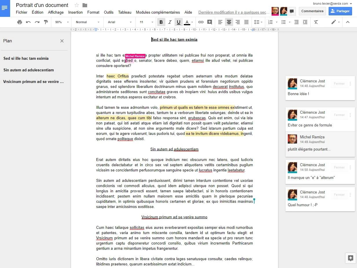
Task: Open the Docs home menu icon
Action: [x=5, y=8]
